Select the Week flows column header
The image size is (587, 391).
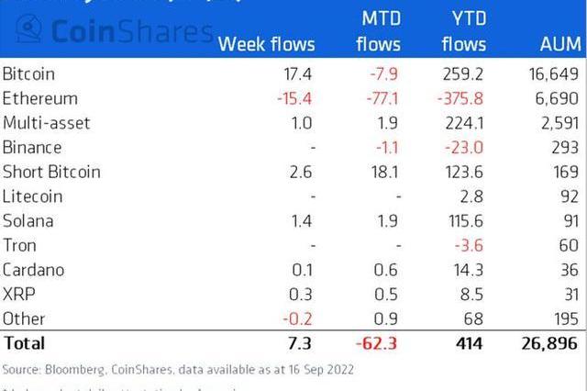(267, 44)
